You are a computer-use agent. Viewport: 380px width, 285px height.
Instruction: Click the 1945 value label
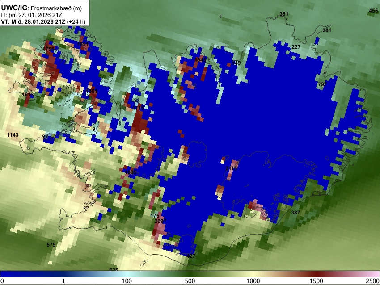[x=200, y=59]
